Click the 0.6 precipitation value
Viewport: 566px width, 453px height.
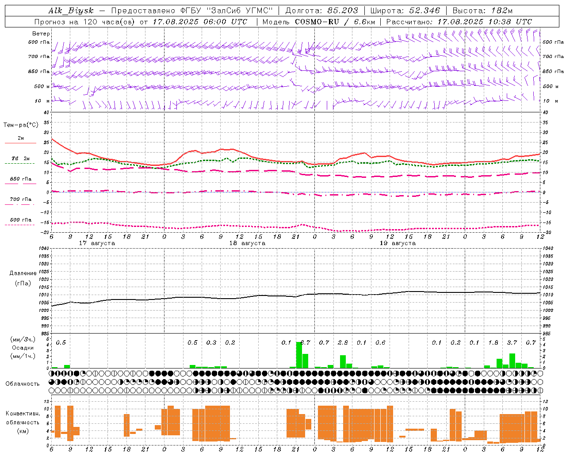click(380, 342)
